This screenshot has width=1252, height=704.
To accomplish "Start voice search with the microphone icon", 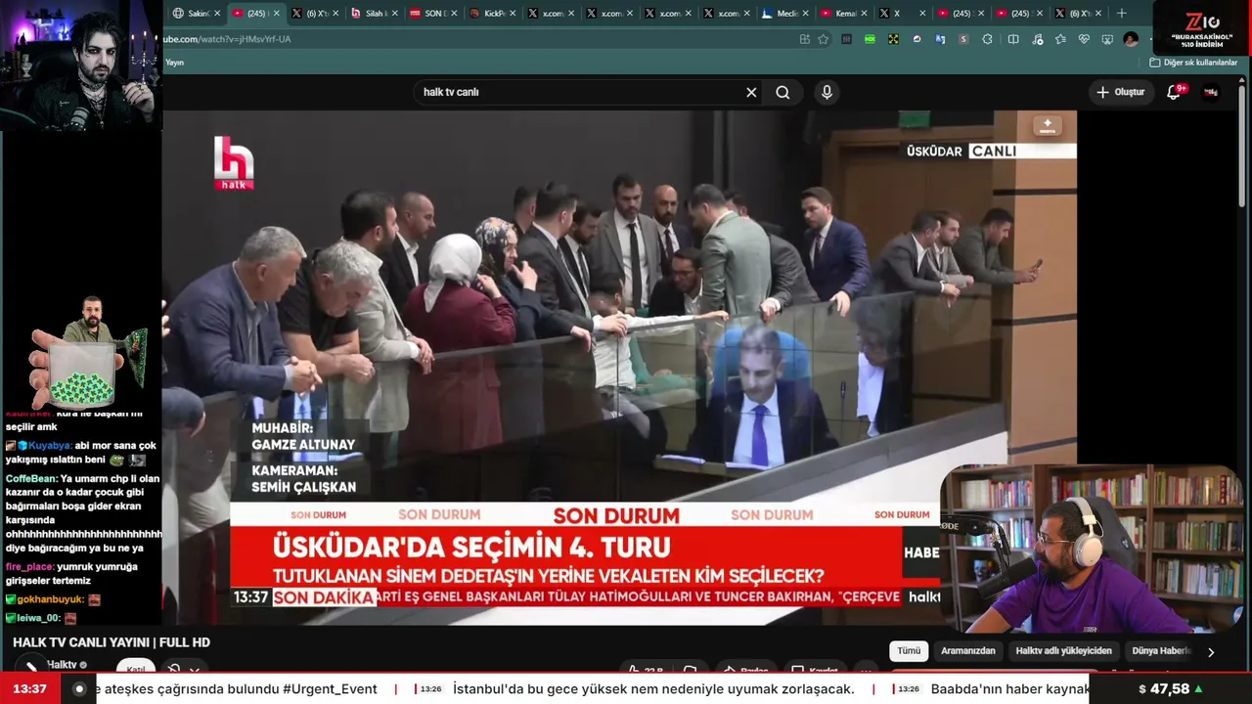I will tap(827, 92).
